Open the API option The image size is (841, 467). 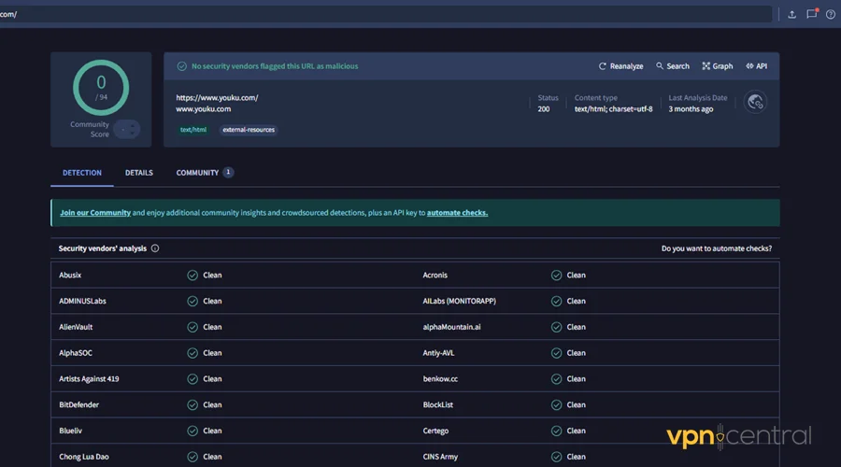[x=756, y=66]
